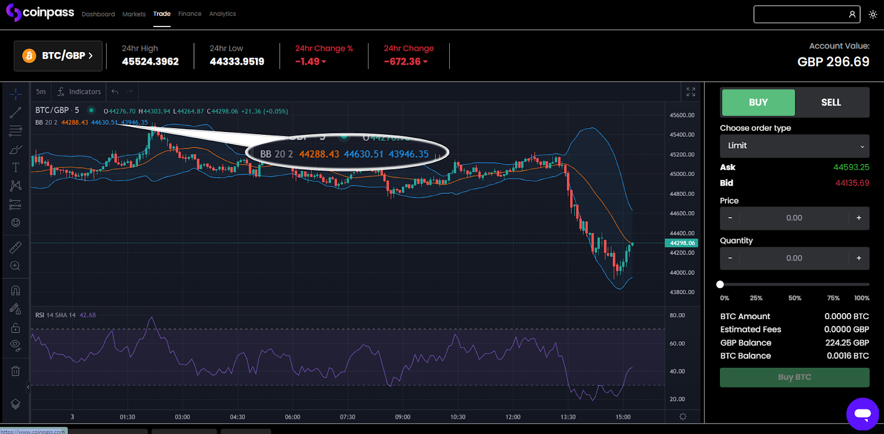Toggle the light/dark theme sun icon
884x434 pixels.
coord(873,15)
